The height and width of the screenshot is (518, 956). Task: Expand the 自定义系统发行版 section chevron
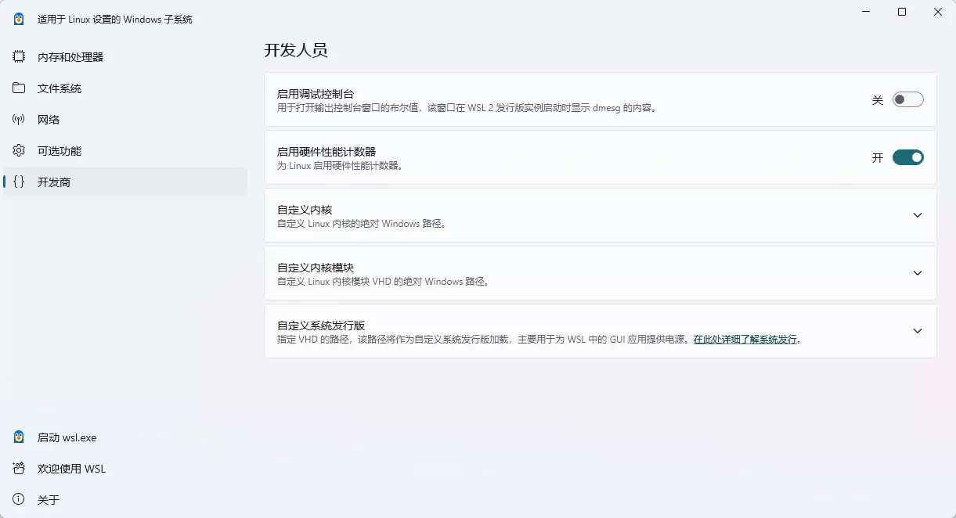[x=918, y=331]
